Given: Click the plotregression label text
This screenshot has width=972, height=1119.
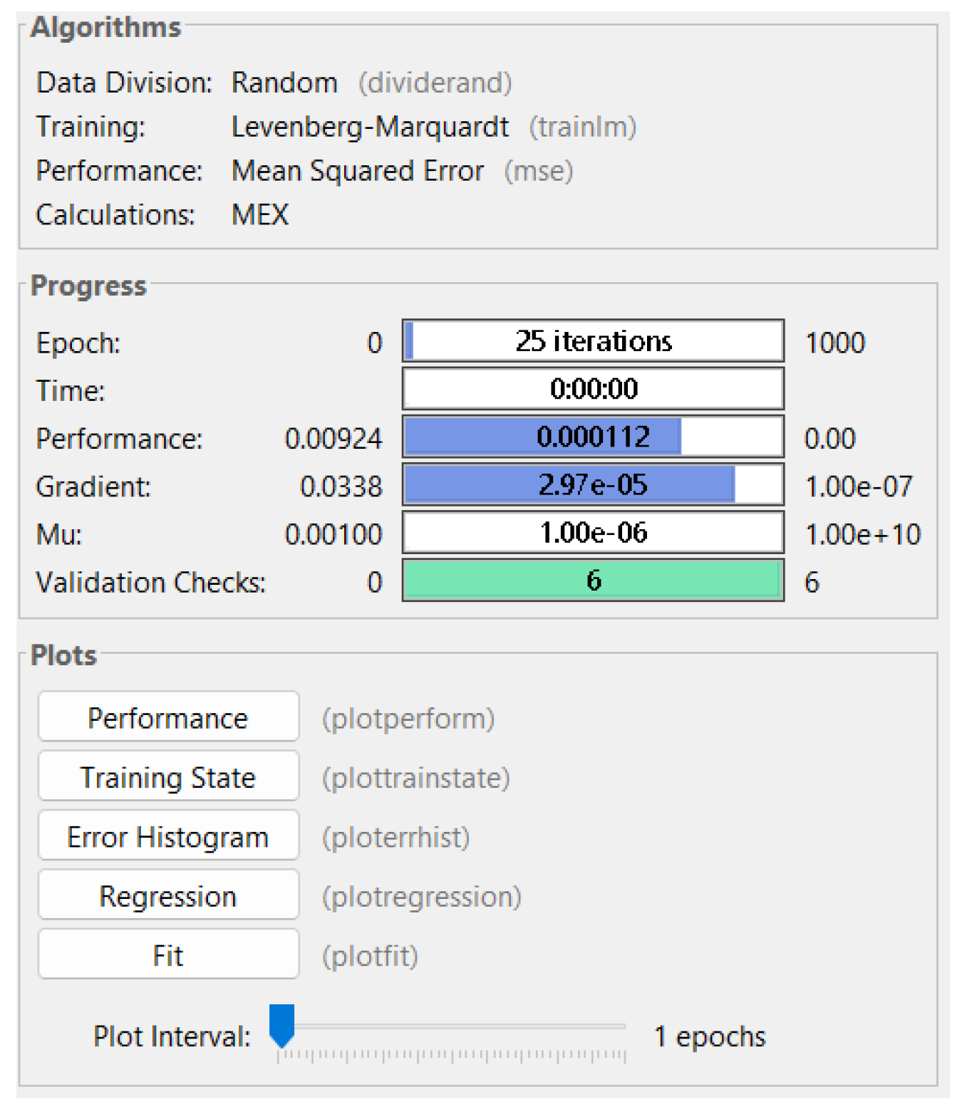Looking at the screenshot, I should click(422, 897).
